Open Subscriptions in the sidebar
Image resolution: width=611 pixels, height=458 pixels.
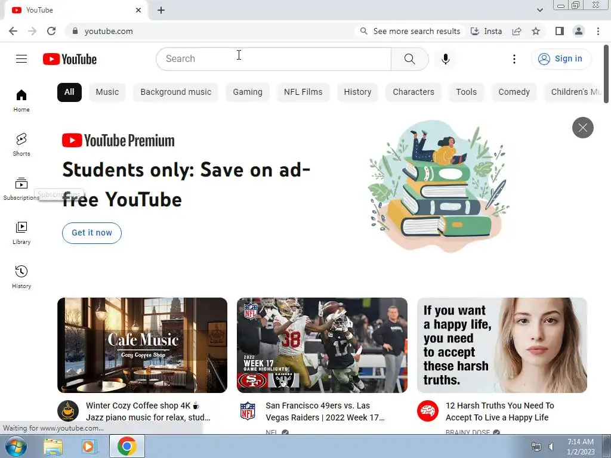coord(21,188)
